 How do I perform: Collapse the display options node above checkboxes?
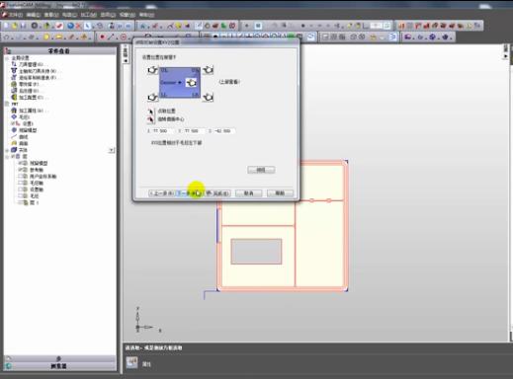[x=7, y=157]
